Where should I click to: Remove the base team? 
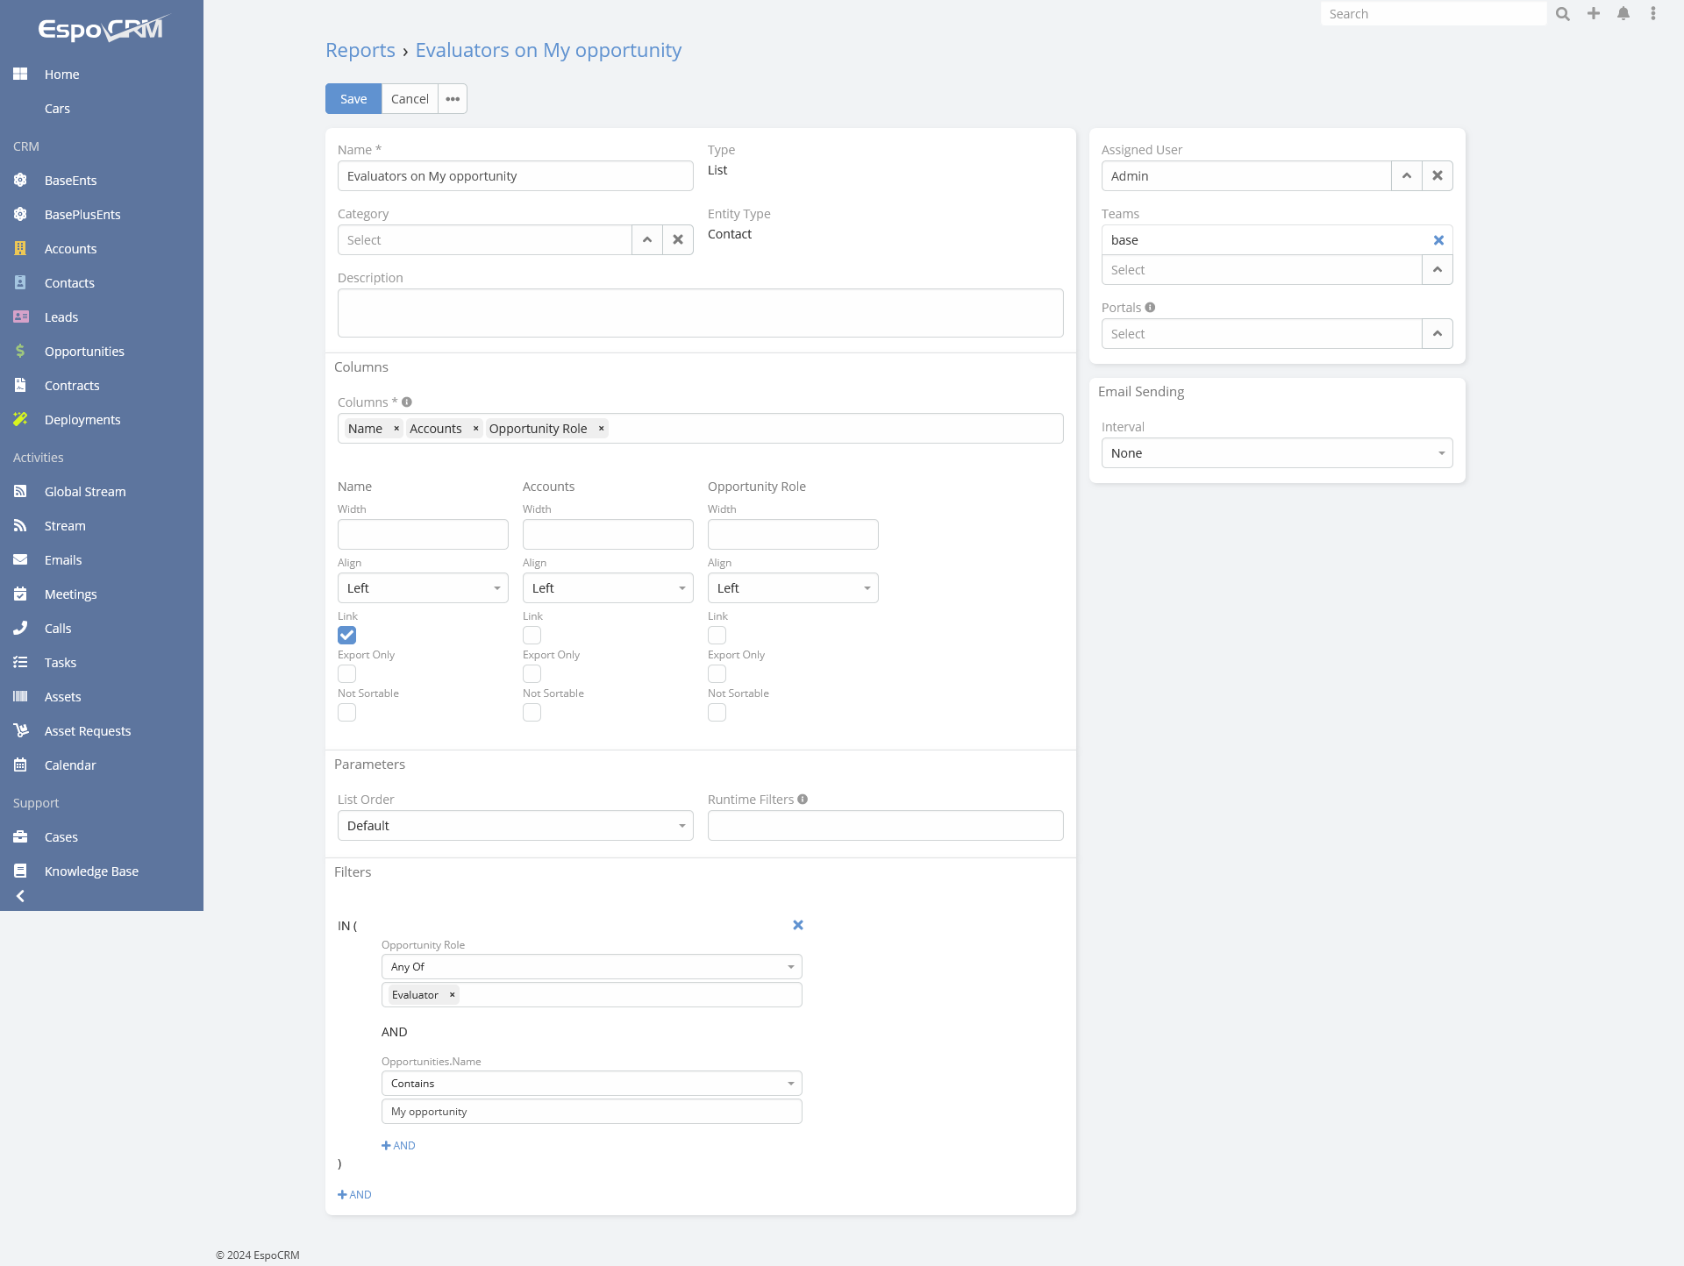[1438, 240]
